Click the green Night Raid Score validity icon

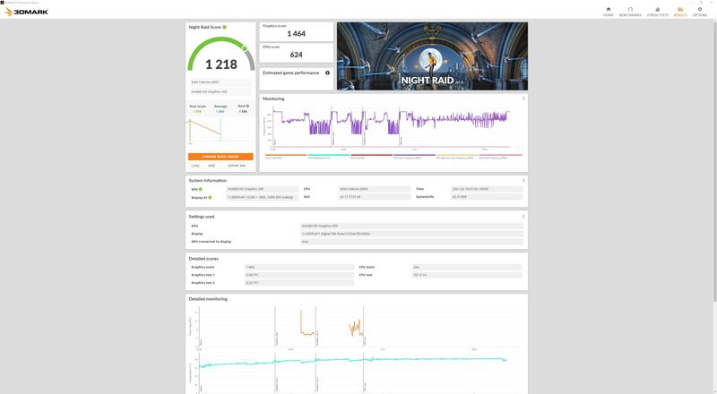(x=225, y=27)
